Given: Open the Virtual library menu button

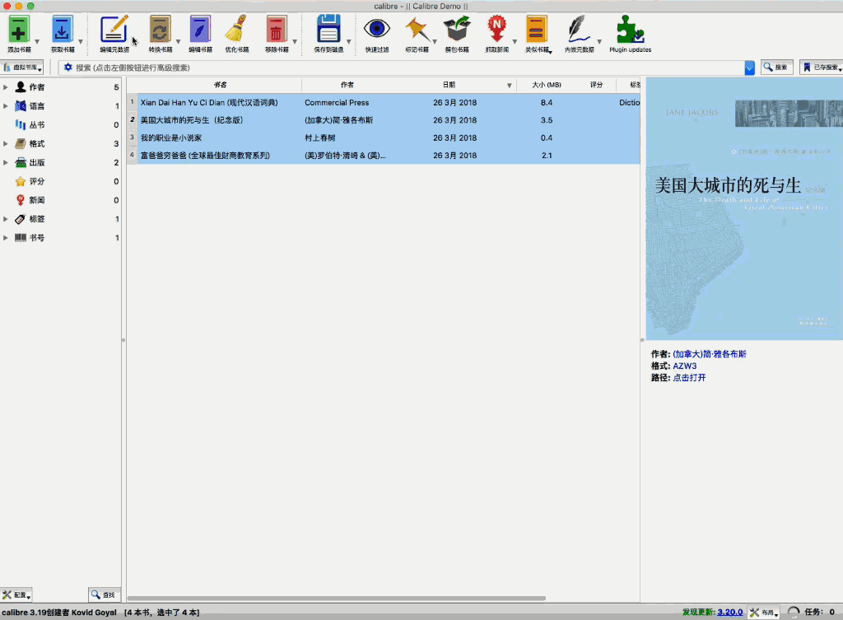Looking at the screenshot, I should pos(22,68).
